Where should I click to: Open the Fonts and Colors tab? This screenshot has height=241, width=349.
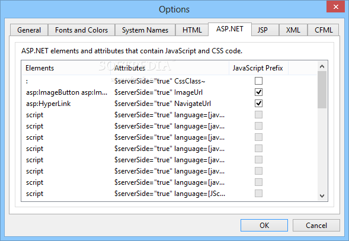point(81,30)
